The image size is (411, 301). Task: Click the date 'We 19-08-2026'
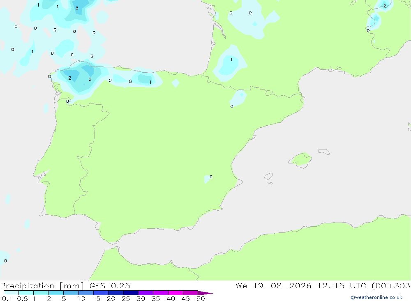click(273, 286)
